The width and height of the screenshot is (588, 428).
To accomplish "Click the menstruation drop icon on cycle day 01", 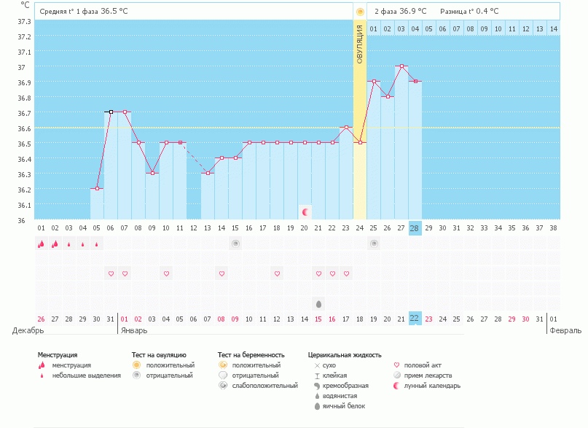I will [41, 244].
